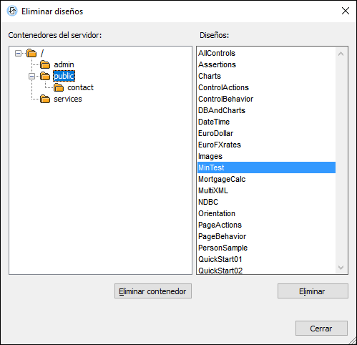Click the contact folder icon

pyautogui.click(x=59, y=87)
